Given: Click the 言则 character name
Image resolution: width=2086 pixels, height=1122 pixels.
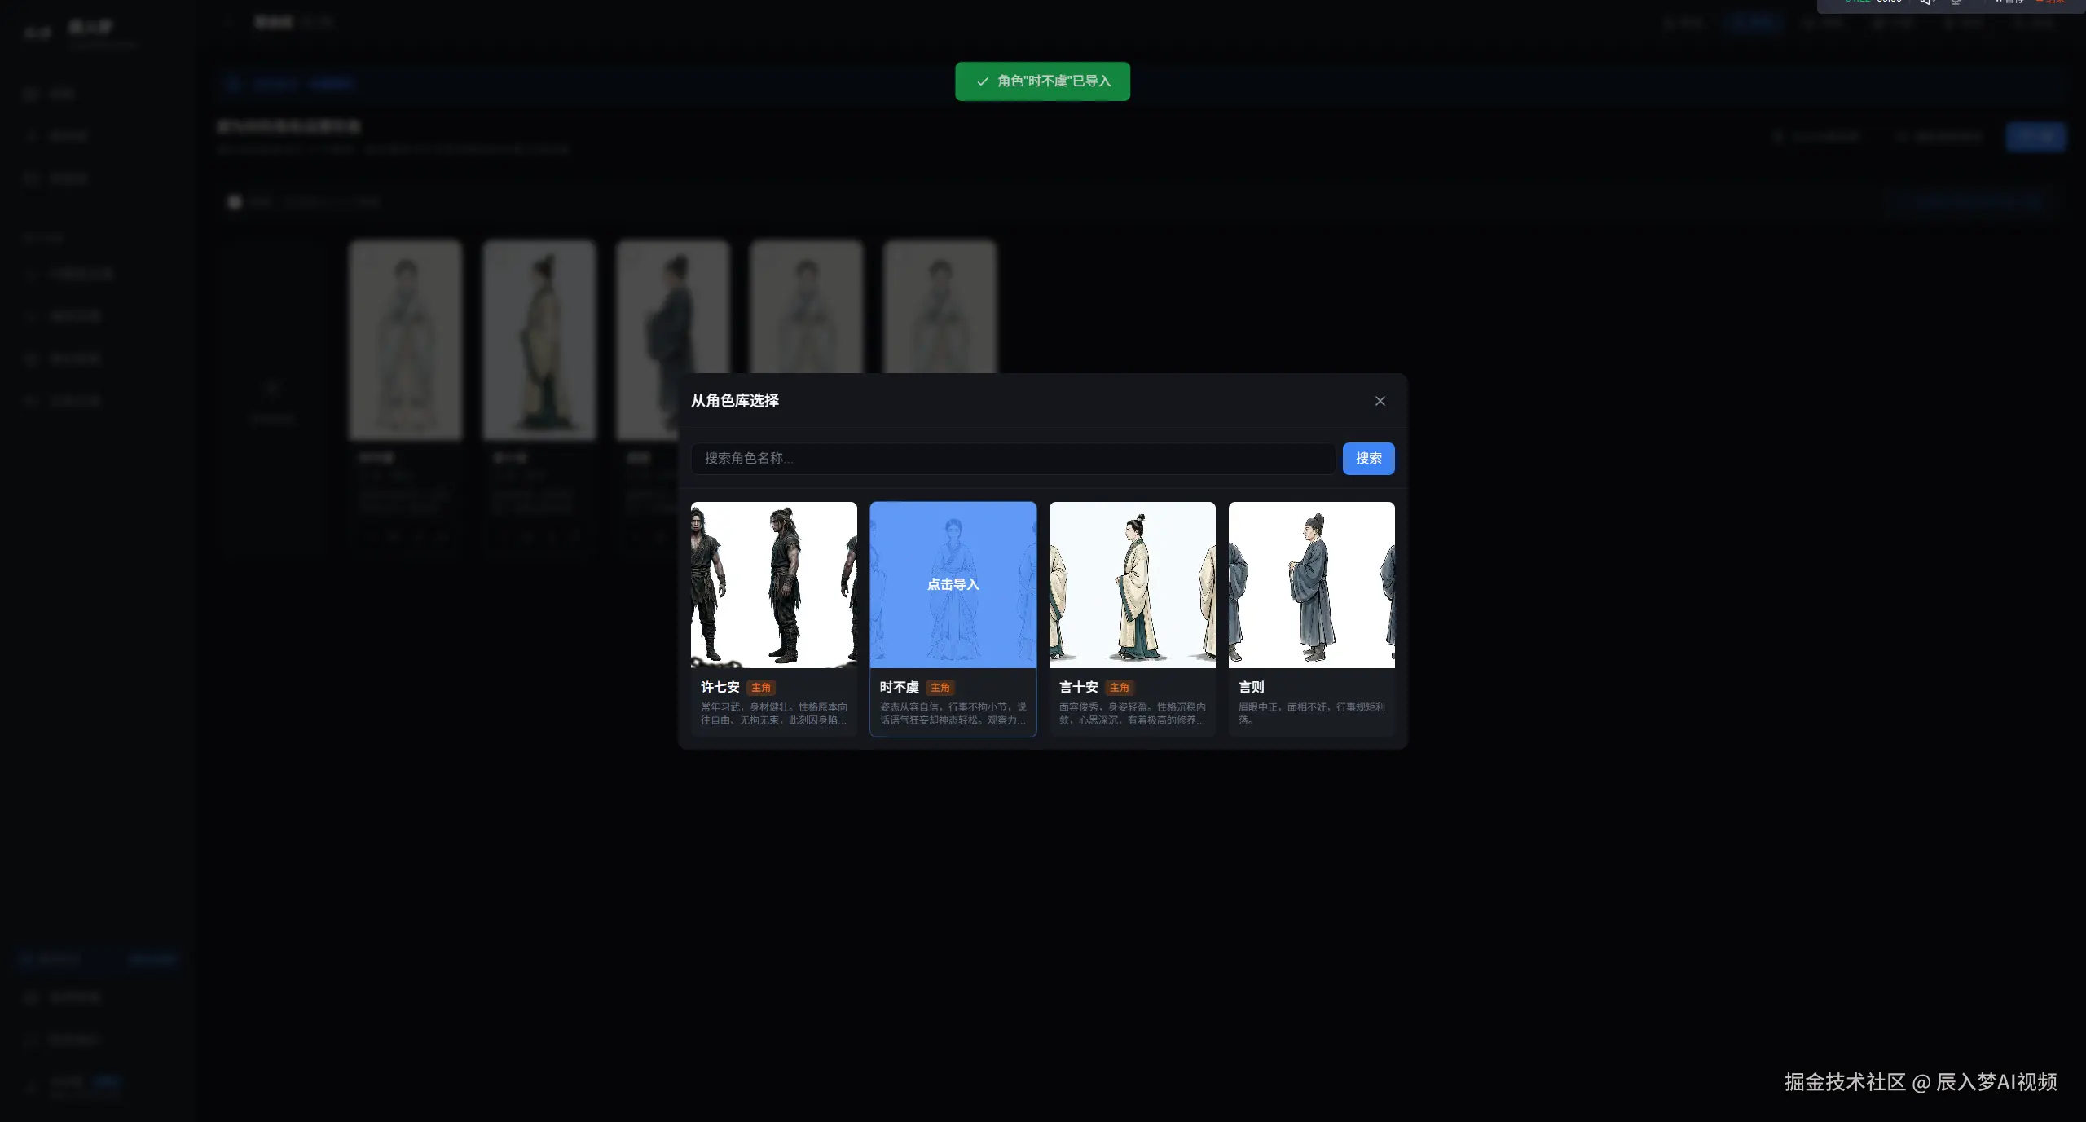Looking at the screenshot, I should click(x=1251, y=688).
